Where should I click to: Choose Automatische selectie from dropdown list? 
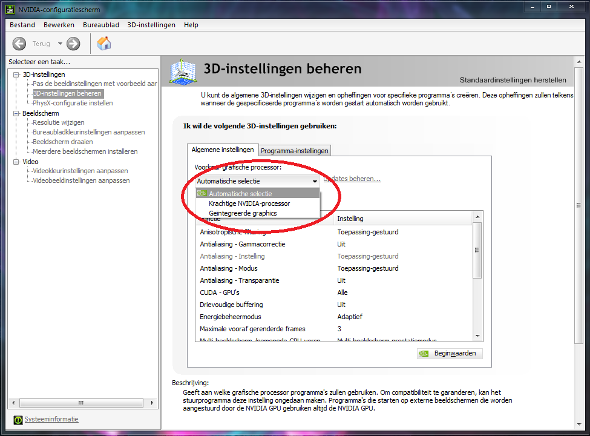coord(258,194)
